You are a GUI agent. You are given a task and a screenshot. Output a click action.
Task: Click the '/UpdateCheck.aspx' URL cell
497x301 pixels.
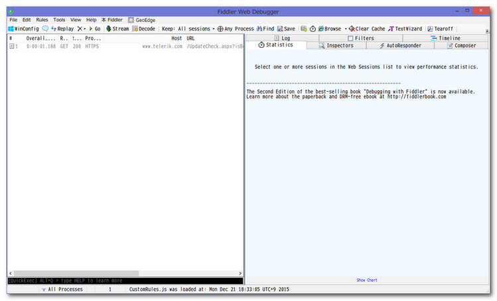[x=215, y=47]
